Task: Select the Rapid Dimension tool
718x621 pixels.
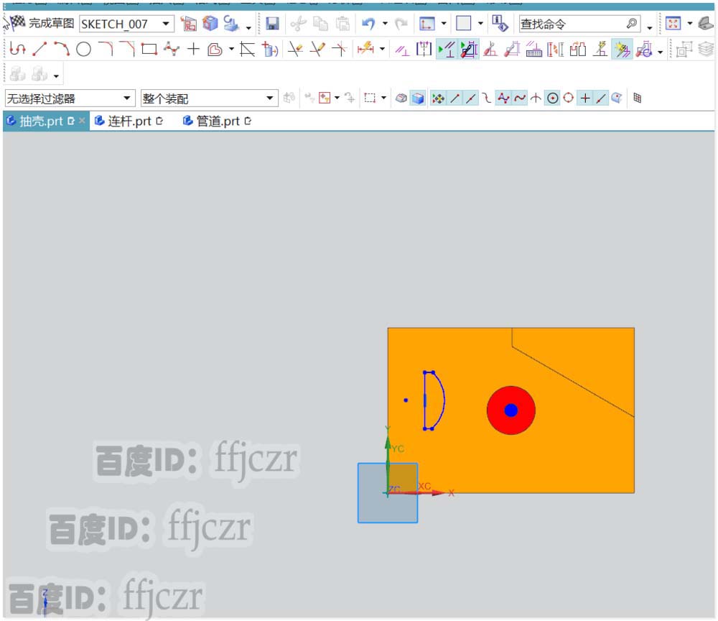Action: pyautogui.click(x=366, y=49)
